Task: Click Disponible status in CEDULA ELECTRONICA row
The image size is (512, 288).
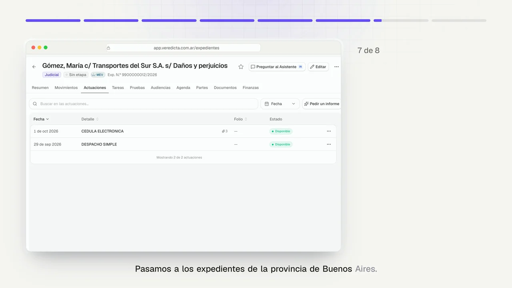Action: pos(281,131)
